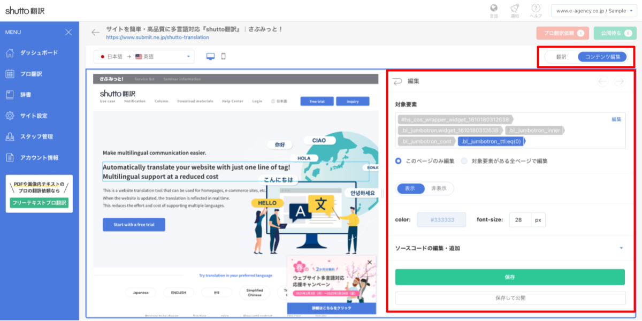Open アカウント情報 menu item

click(40, 157)
